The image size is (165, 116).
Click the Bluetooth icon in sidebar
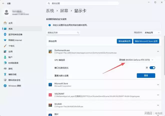click(5, 34)
